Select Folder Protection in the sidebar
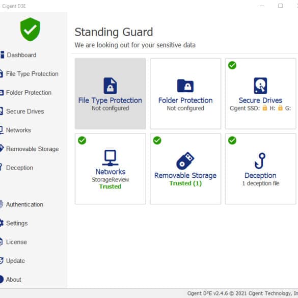The image size is (298, 298). pos(29,93)
